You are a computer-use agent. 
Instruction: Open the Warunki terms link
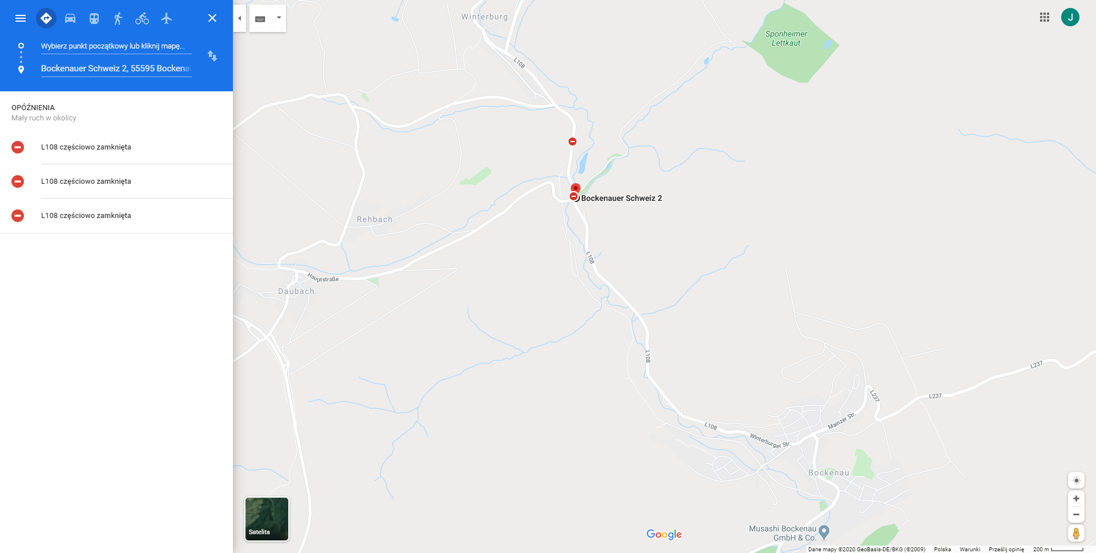(x=970, y=549)
